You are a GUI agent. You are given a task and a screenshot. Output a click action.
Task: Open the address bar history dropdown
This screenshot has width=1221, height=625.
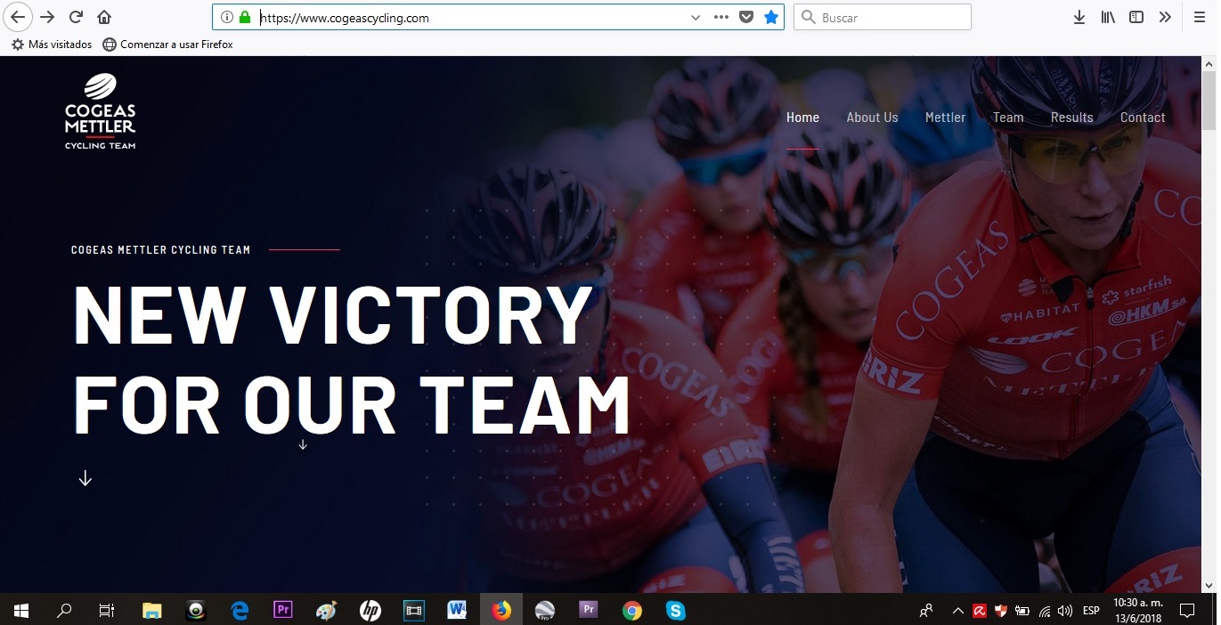[x=695, y=16]
